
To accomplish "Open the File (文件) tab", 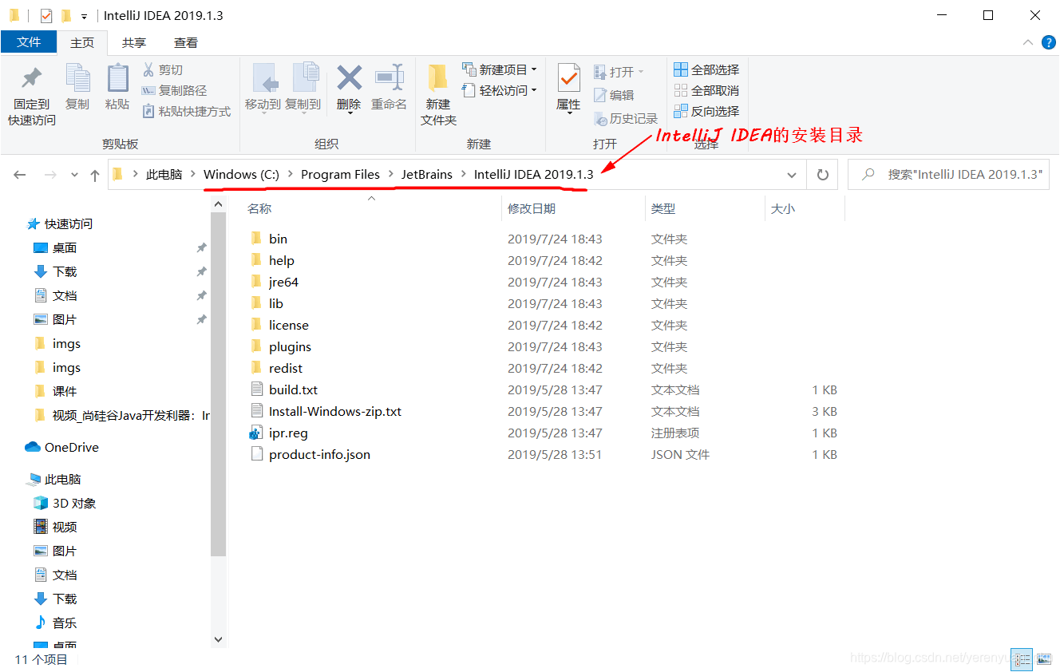I will (x=29, y=42).
